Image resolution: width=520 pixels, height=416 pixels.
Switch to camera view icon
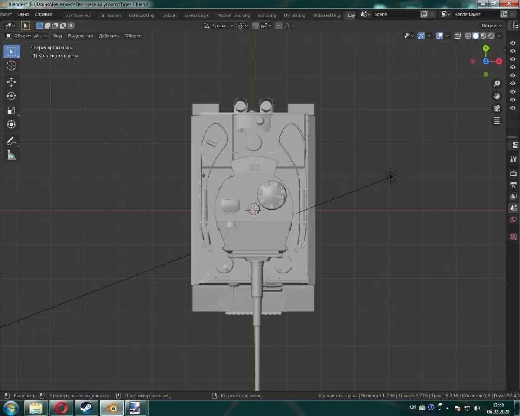point(497,108)
